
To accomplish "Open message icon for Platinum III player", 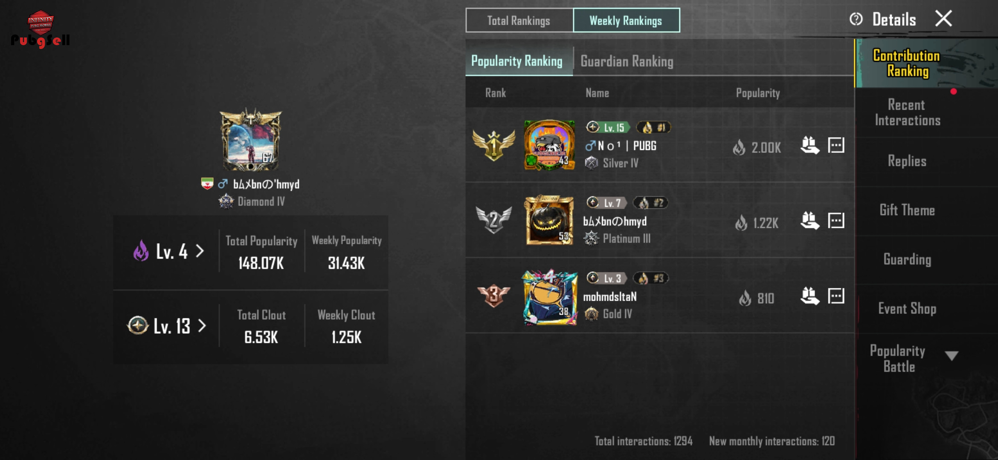I will (836, 221).
